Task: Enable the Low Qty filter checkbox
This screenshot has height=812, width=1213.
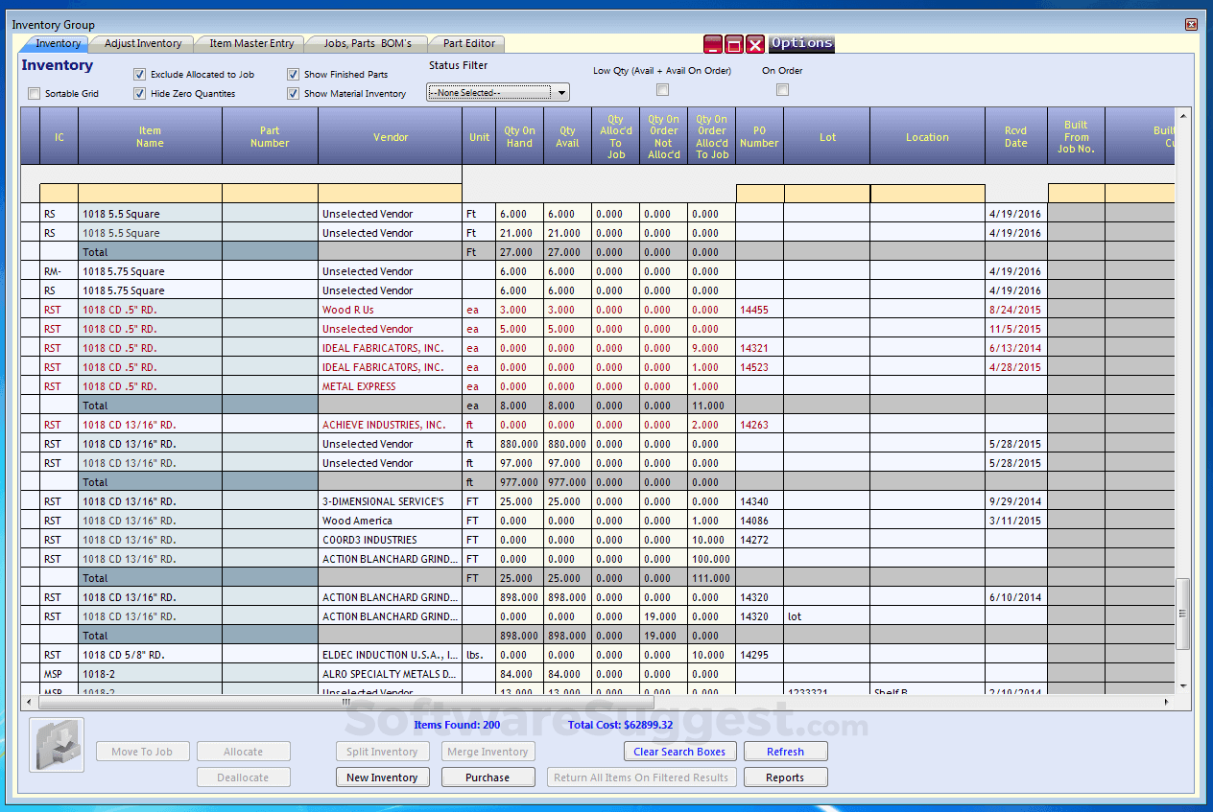Action: pos(662,89)
